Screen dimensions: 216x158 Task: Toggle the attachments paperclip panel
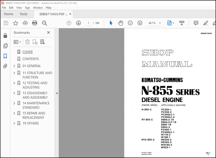[x=5, y=66]
